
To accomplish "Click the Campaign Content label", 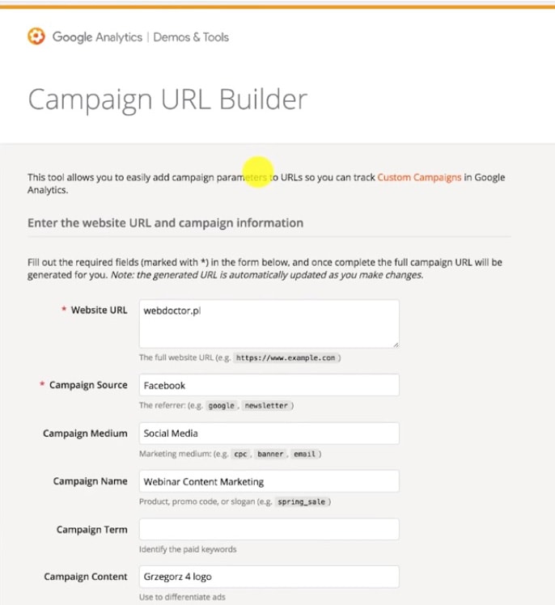I will [85, 577].
